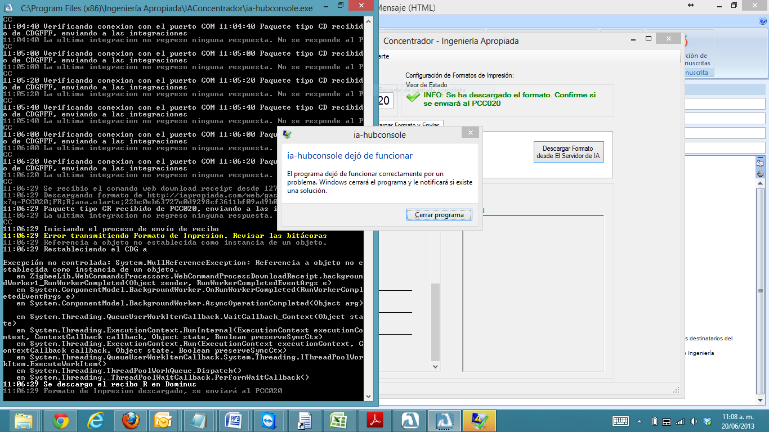The width and height of the screenshot is (769, 432).
Task: Open Microsoft Word from the taskbar
Action: (234, 421)
